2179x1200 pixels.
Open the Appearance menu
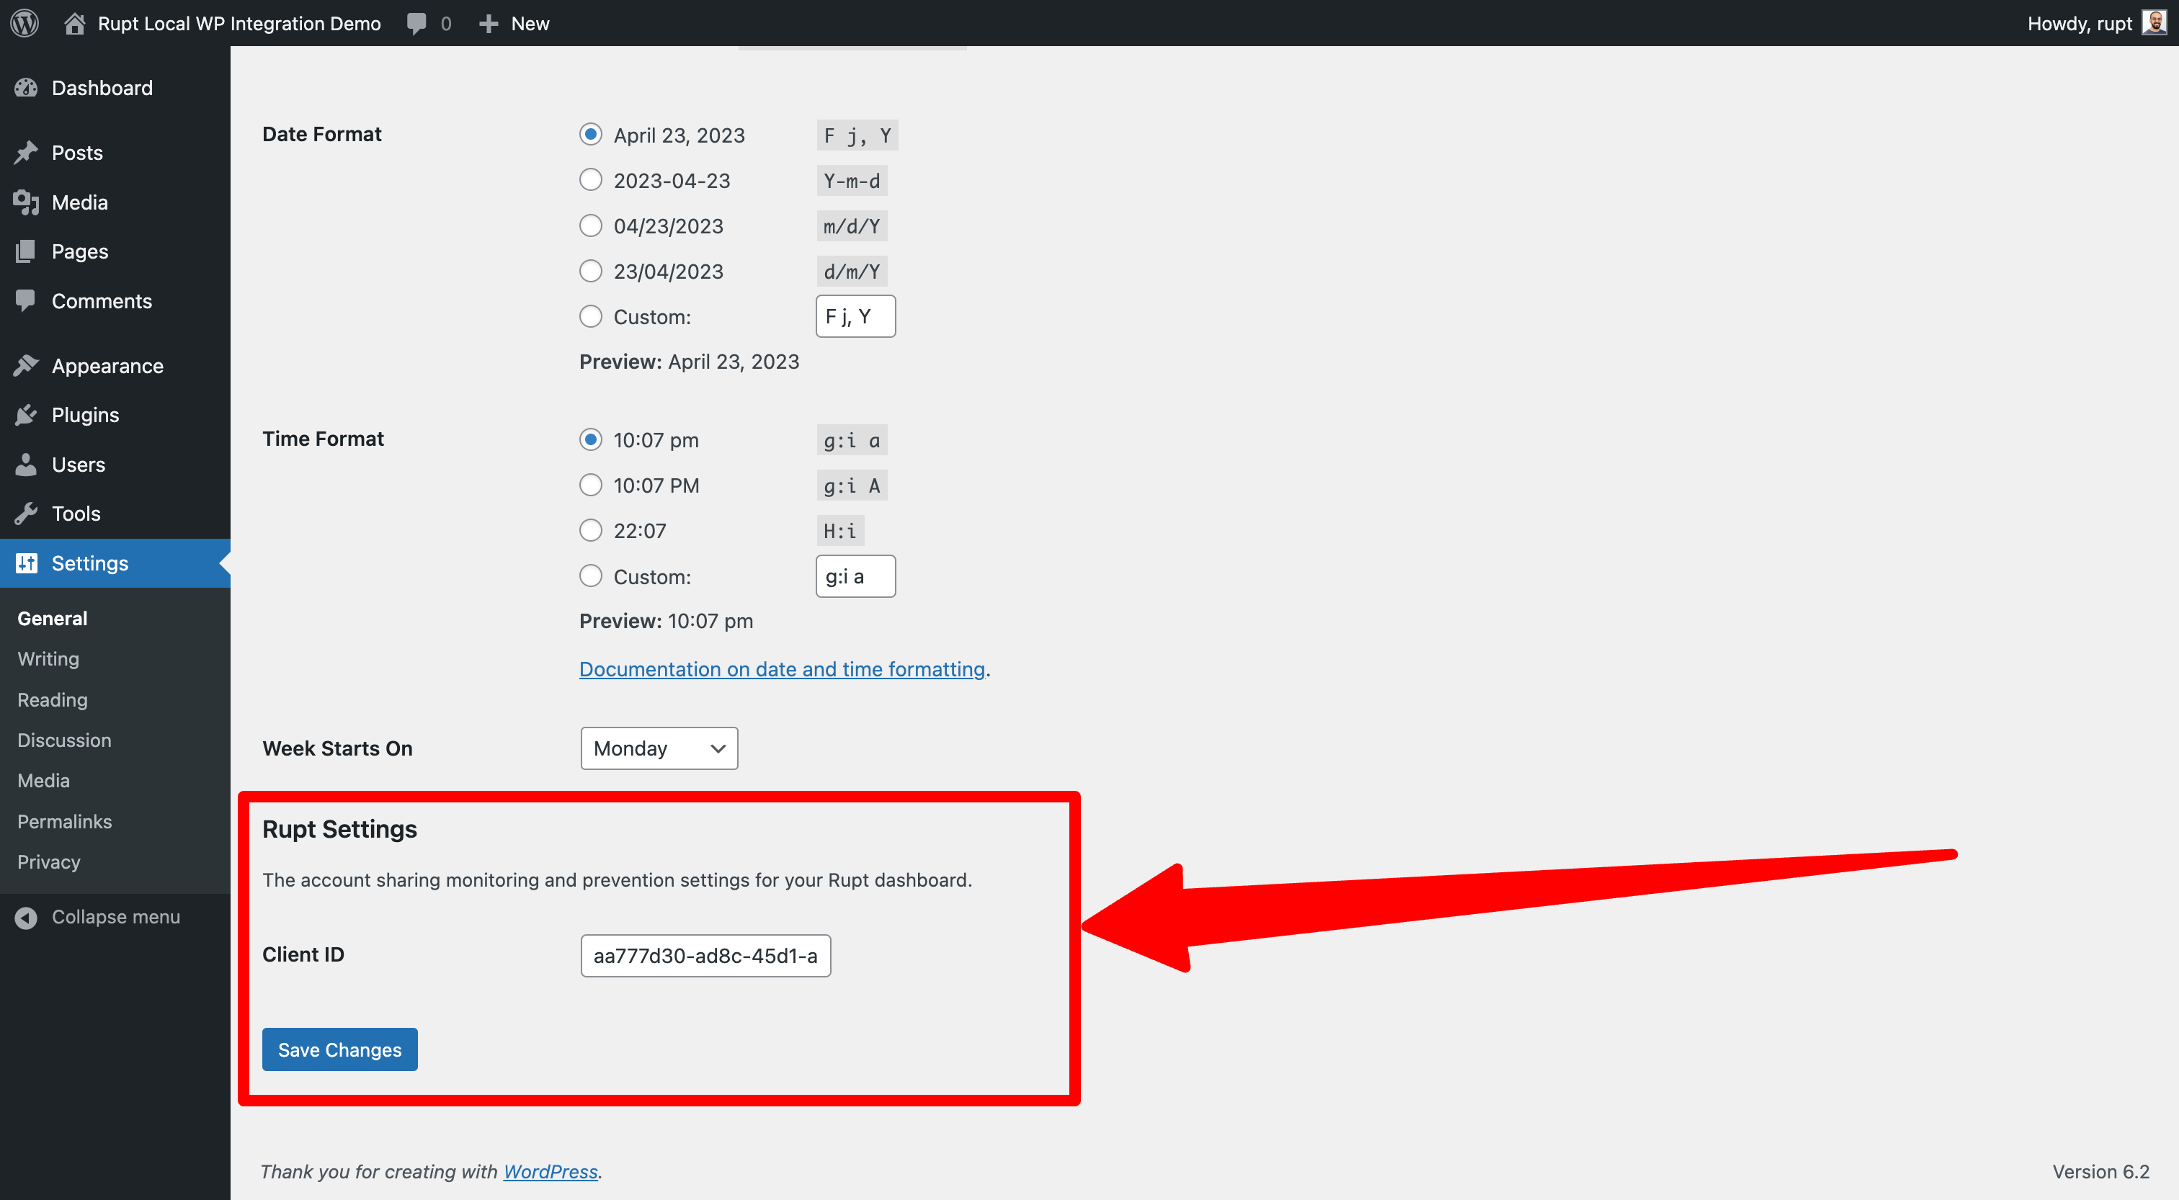tap(107, 365)
